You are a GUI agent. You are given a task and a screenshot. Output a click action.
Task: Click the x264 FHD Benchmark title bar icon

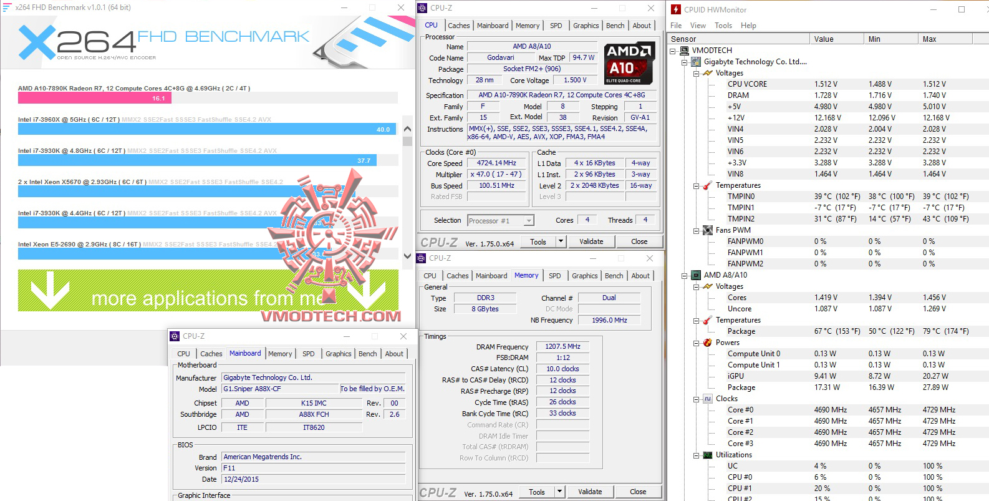pos(7,7)
